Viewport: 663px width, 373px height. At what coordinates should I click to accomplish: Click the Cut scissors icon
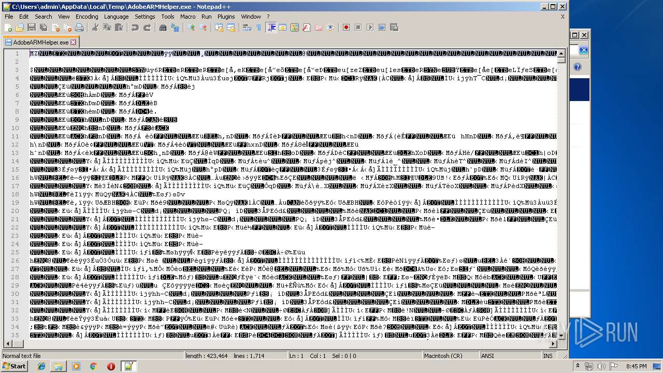[95, 27]
